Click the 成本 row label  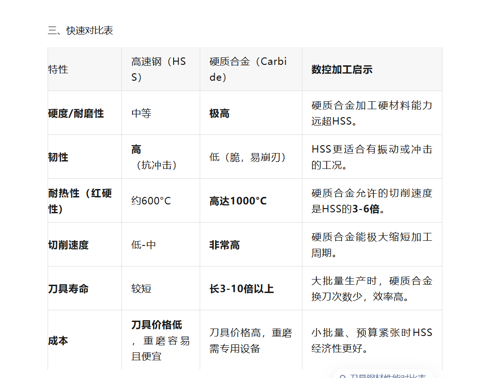point(58,341)
